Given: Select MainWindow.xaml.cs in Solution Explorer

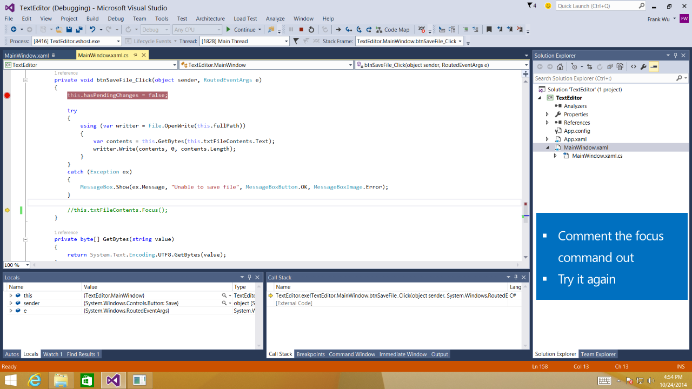Looking at the screenshot, I should tap(597, 156).
